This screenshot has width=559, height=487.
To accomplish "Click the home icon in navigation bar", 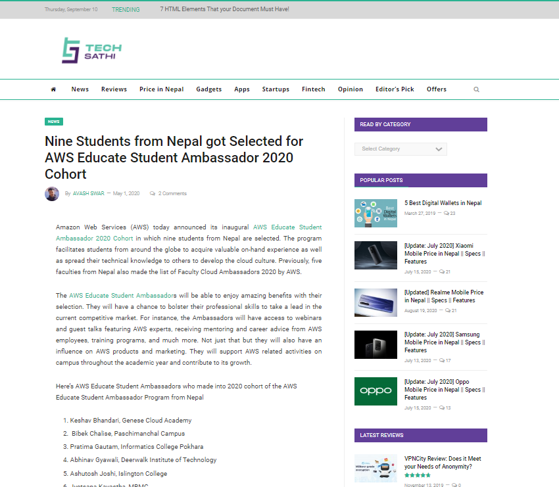I will pos(53,89).
